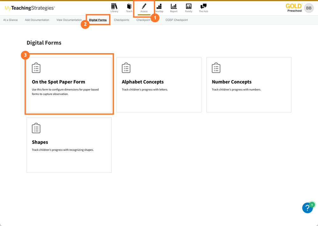Screen dimensions: 318x226
Task: Switch to the Checkpoints tab
Action: coord(121,20)
